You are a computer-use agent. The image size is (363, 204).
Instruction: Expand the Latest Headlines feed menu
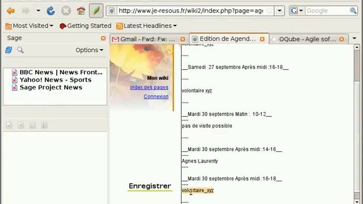pyautogui.click(x=146, y=26)
